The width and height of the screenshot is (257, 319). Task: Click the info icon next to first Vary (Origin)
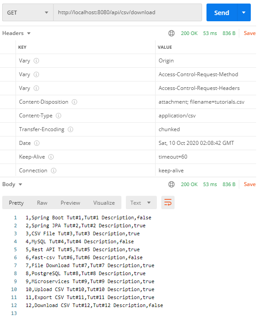point(36,61)
